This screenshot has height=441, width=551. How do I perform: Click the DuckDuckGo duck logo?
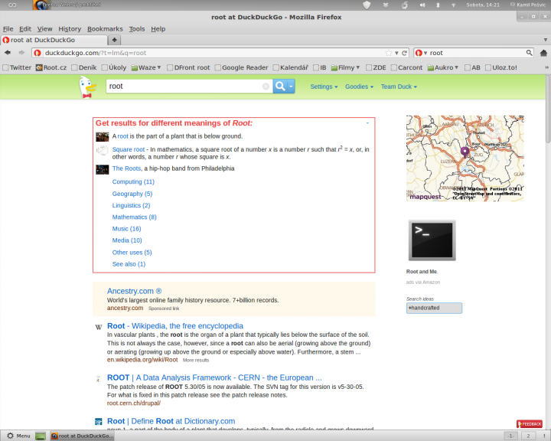pos(87,87)
